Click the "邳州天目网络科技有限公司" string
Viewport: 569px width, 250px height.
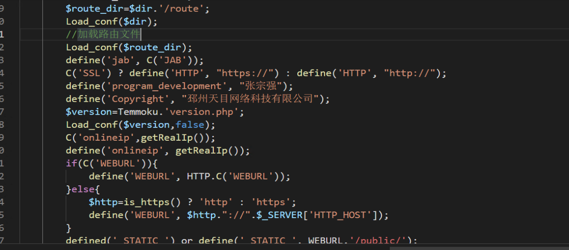click(250, 99)
